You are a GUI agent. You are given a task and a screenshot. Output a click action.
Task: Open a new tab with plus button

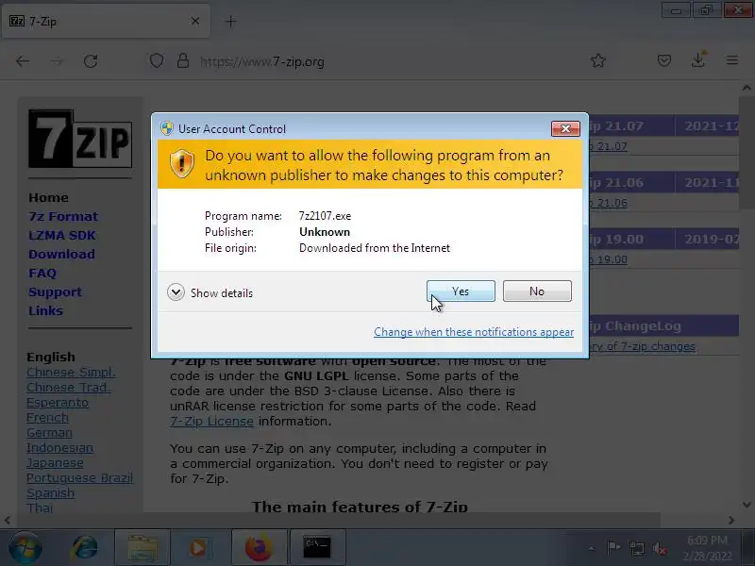(x=231, y=21)
